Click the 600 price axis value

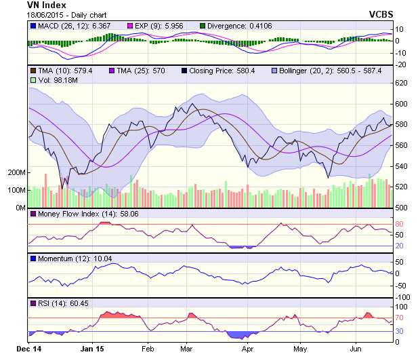point(401,104)
